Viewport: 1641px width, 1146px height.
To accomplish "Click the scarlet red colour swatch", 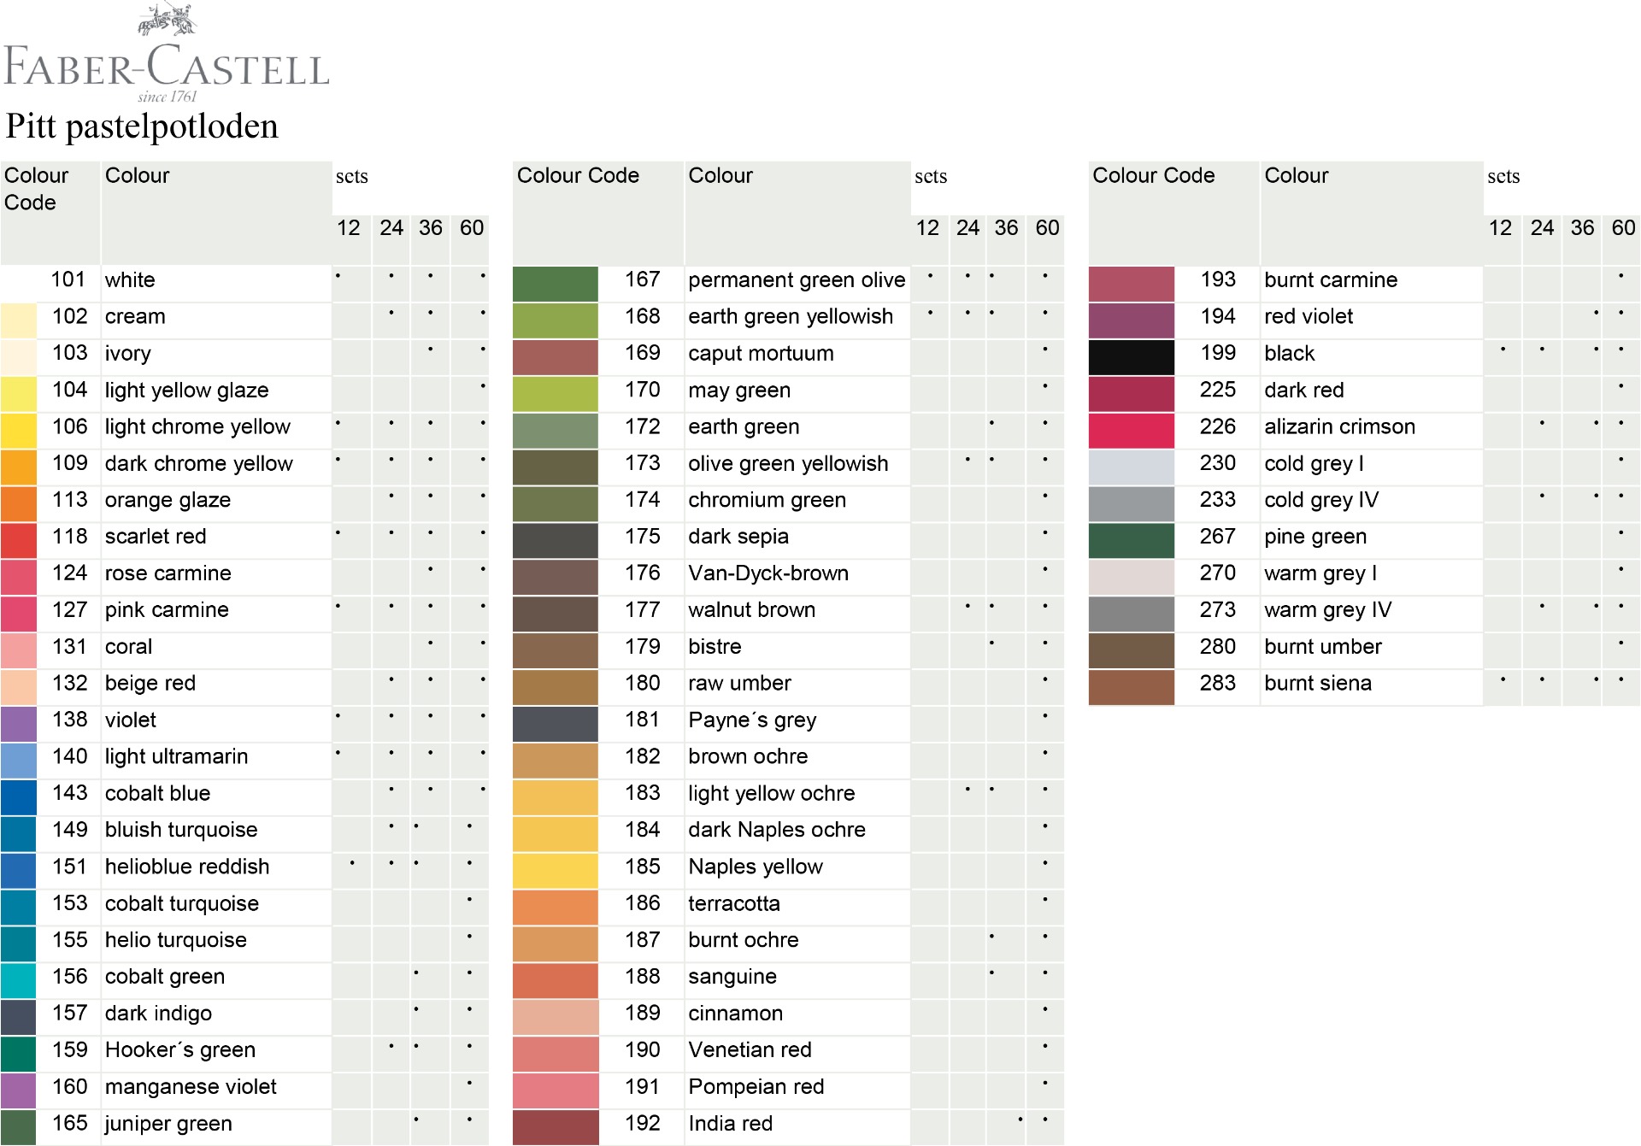I will [x=18, y=540].
